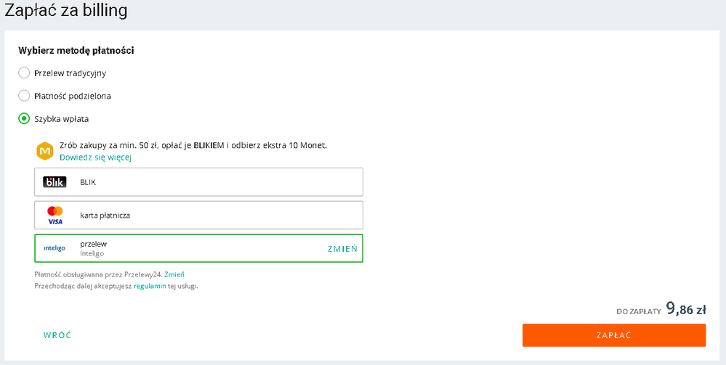
Task: Open the regulamin terms link
Action: pos(150,286)
